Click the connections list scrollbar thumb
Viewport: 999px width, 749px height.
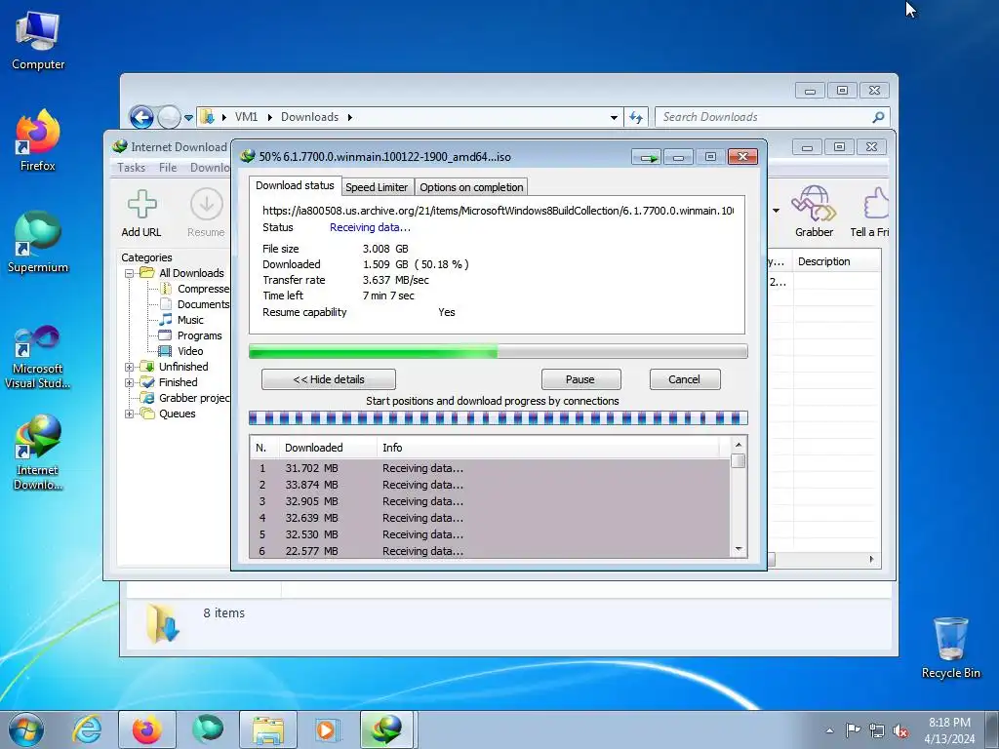(x=739, y=461)
